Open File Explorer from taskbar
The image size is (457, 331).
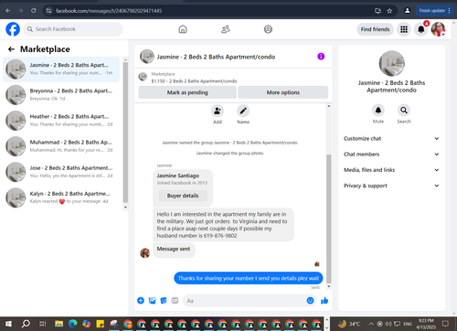(59, 324)
